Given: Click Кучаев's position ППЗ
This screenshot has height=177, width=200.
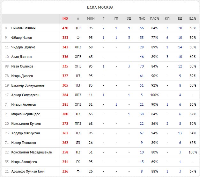Looking at the screenshot, I should click(78, 124).
